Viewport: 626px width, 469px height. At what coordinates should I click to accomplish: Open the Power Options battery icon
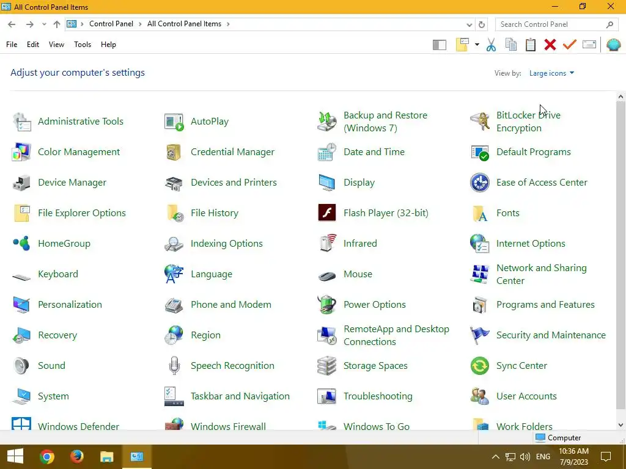(327, 305)
